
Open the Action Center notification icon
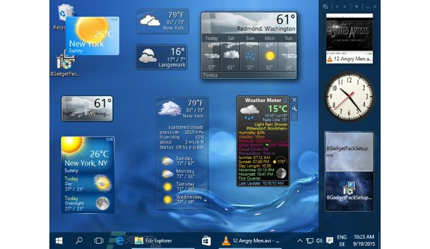(330, 241)
